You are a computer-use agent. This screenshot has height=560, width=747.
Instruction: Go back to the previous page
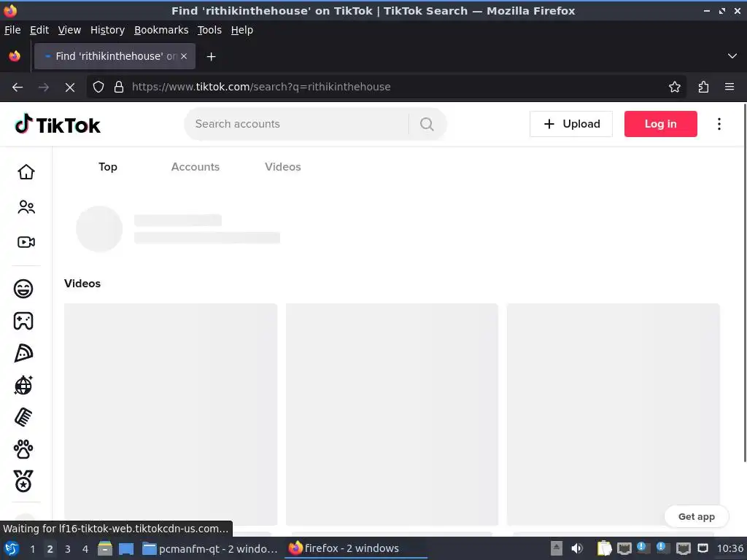click(x=18, y=87)
